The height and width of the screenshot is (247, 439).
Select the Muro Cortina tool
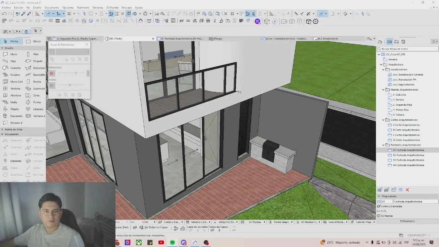click(x=12, y=82)
